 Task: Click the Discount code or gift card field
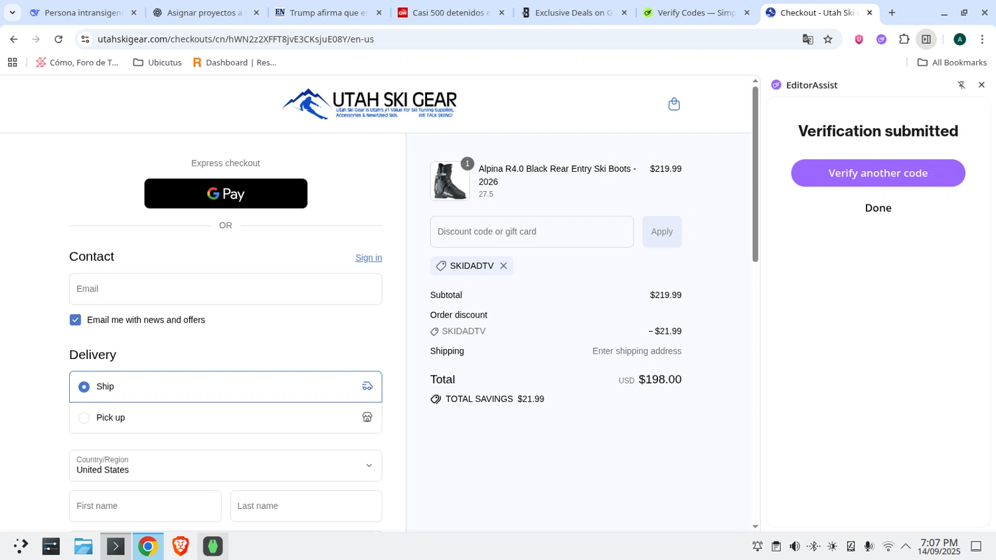click(x=532, y=232)
